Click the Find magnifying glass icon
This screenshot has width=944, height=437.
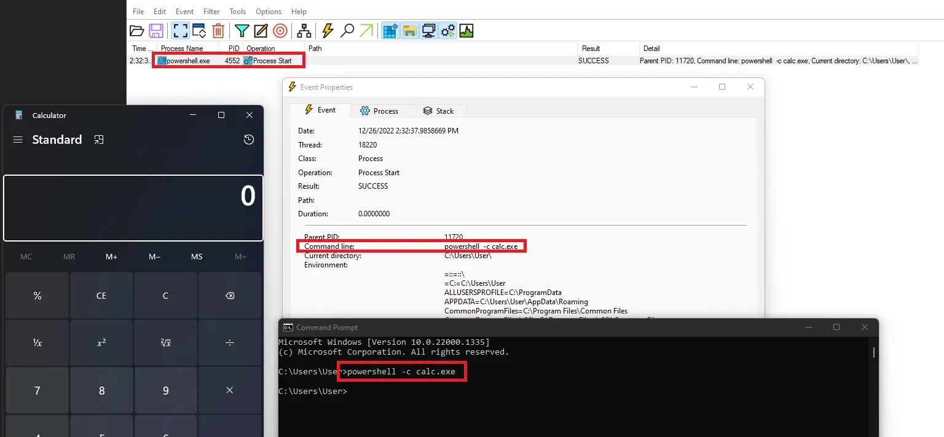(x=347, y=31)
